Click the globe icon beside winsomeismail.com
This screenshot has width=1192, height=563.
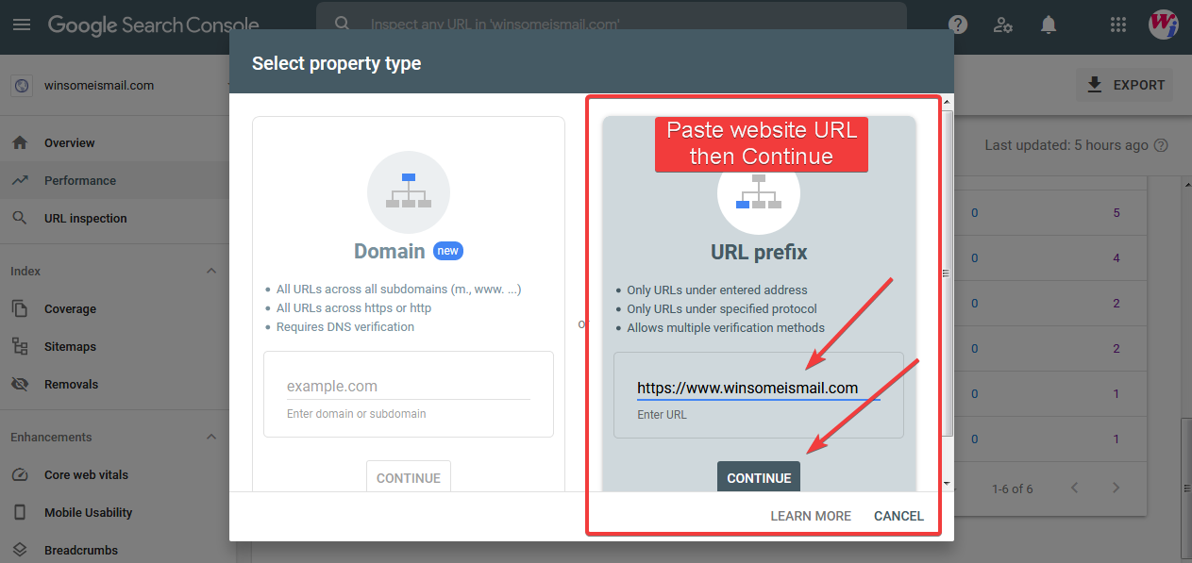coord(22,85)
